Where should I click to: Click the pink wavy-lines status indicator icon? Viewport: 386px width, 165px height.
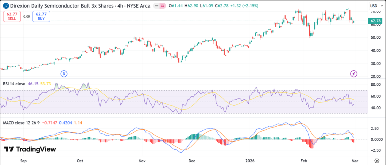(x=163, y=6)
